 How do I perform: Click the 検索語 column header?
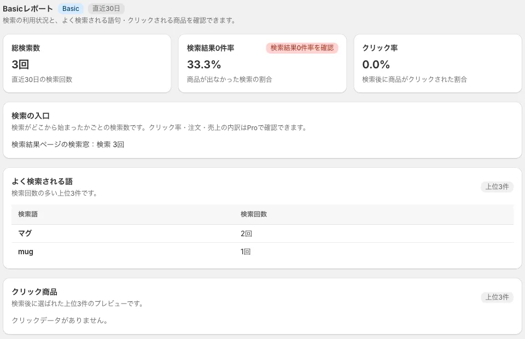tap(28, 214)
